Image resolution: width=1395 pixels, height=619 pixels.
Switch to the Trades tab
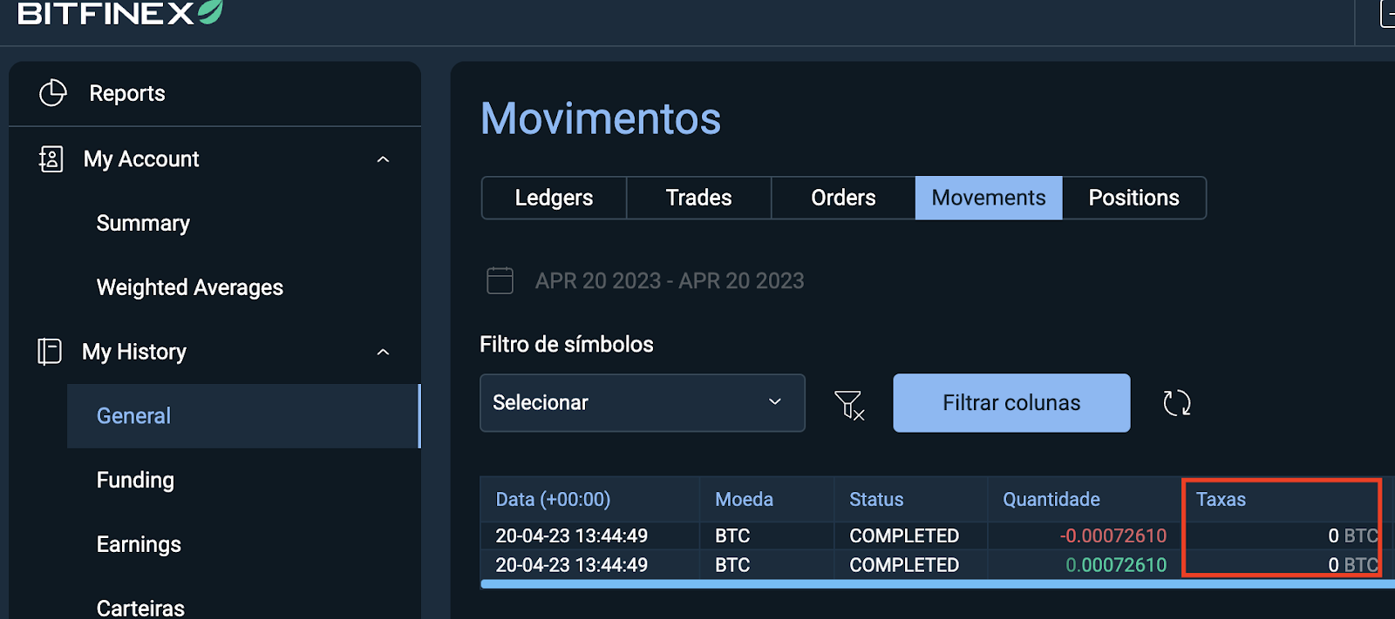tap(698, 198)
